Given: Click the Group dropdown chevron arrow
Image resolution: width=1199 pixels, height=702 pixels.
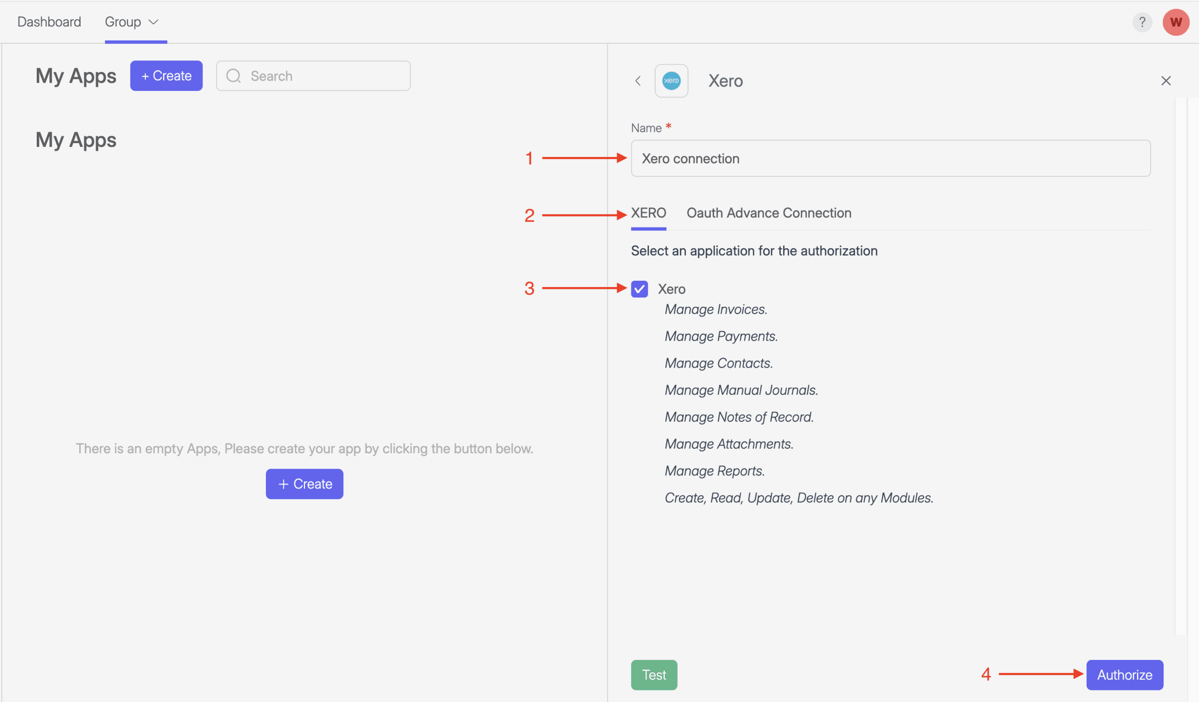Looking at the screenshot, I should point(153,22).
